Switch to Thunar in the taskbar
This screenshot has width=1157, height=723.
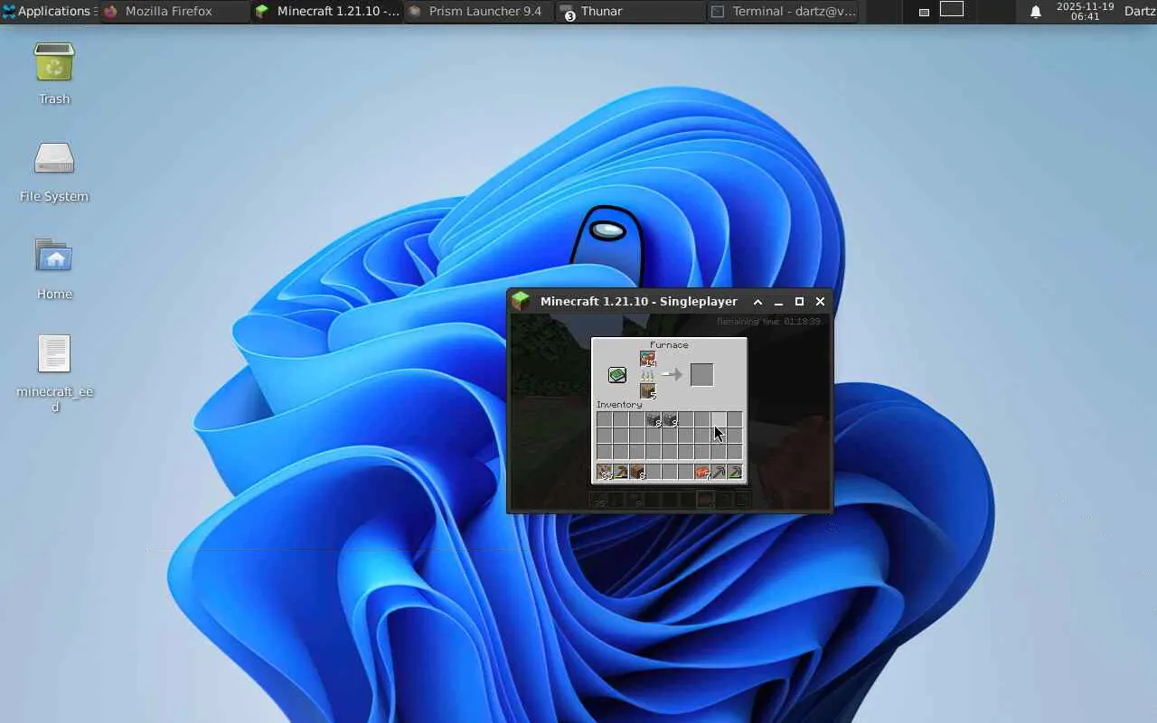tap(630, 12)
